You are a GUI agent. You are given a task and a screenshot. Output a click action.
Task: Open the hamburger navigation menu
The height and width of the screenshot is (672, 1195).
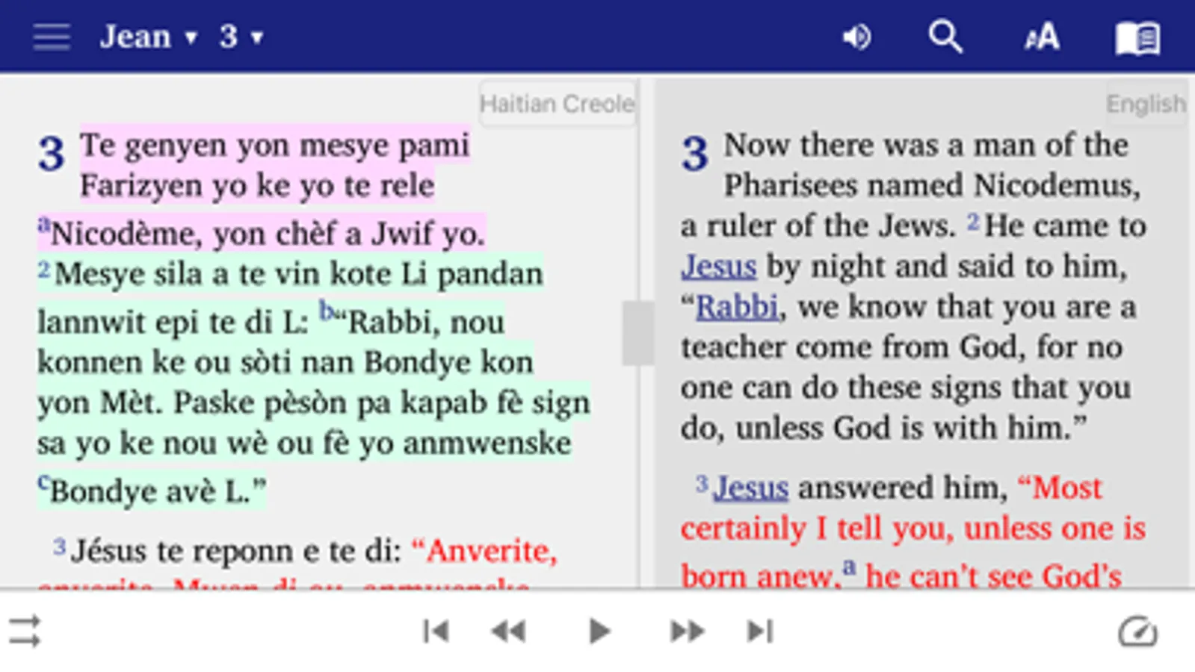point(52,37)
